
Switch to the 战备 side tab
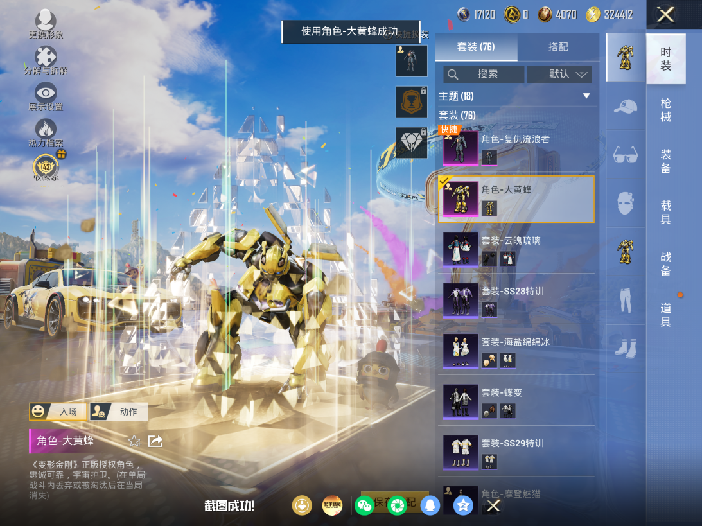coord(666,263)
